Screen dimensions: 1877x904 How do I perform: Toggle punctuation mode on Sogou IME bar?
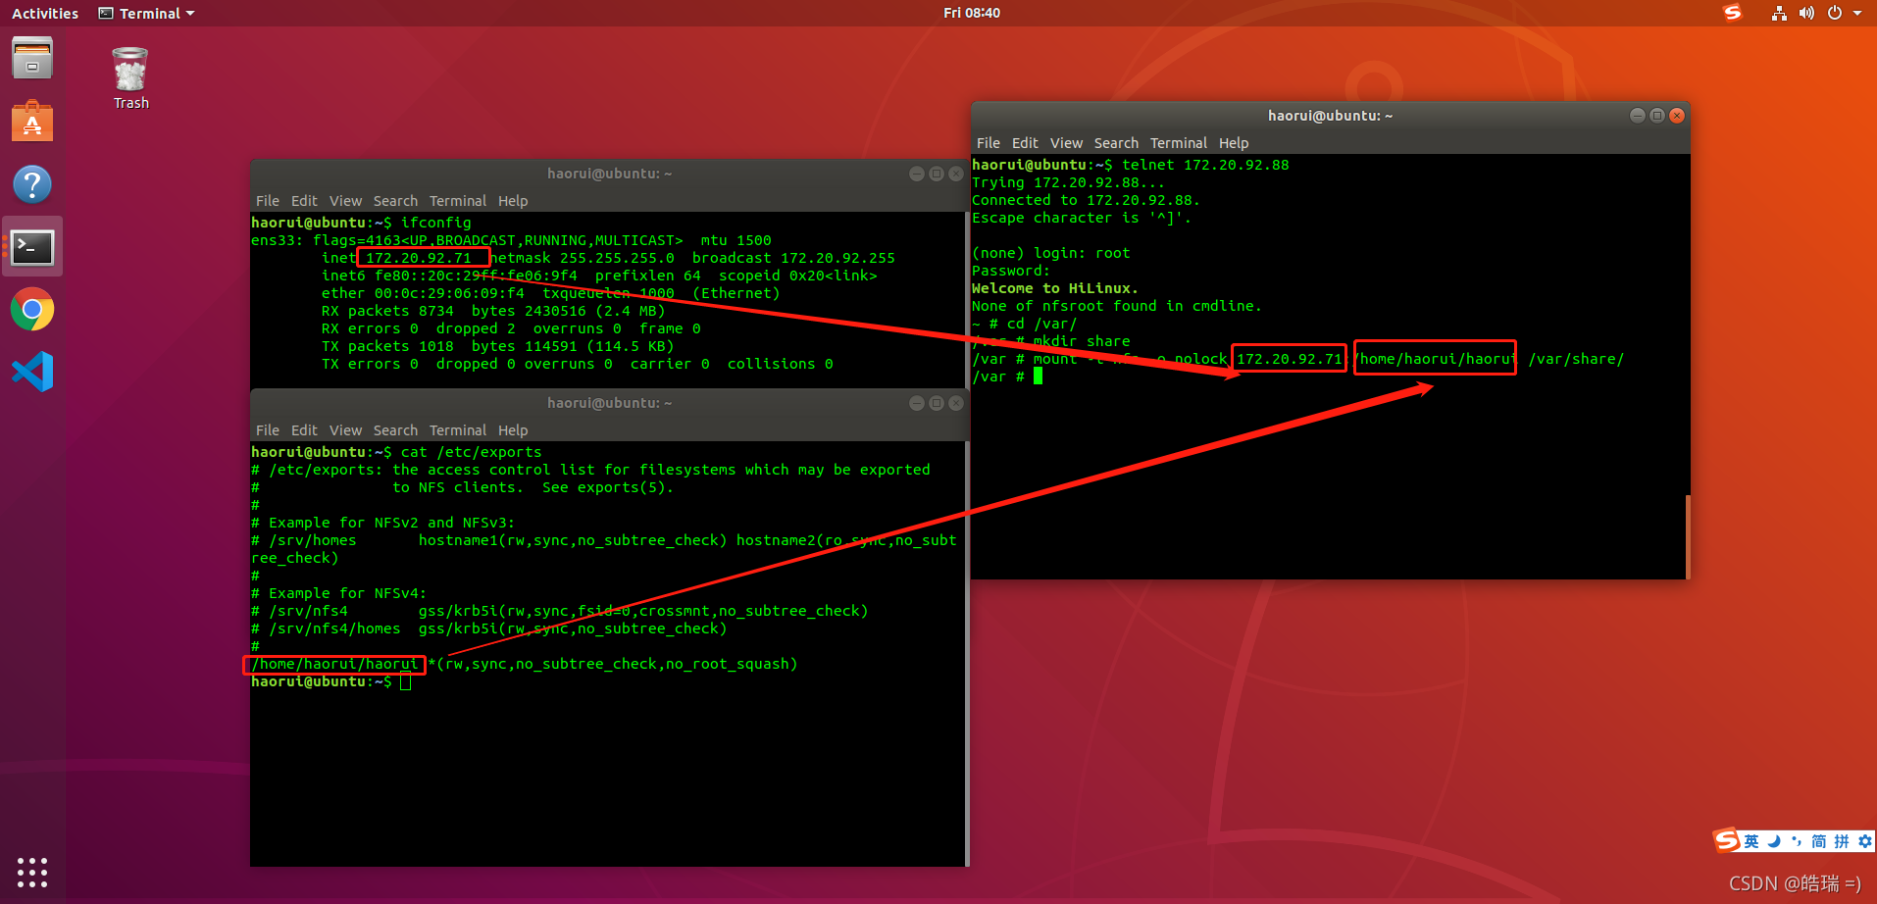1797,841
